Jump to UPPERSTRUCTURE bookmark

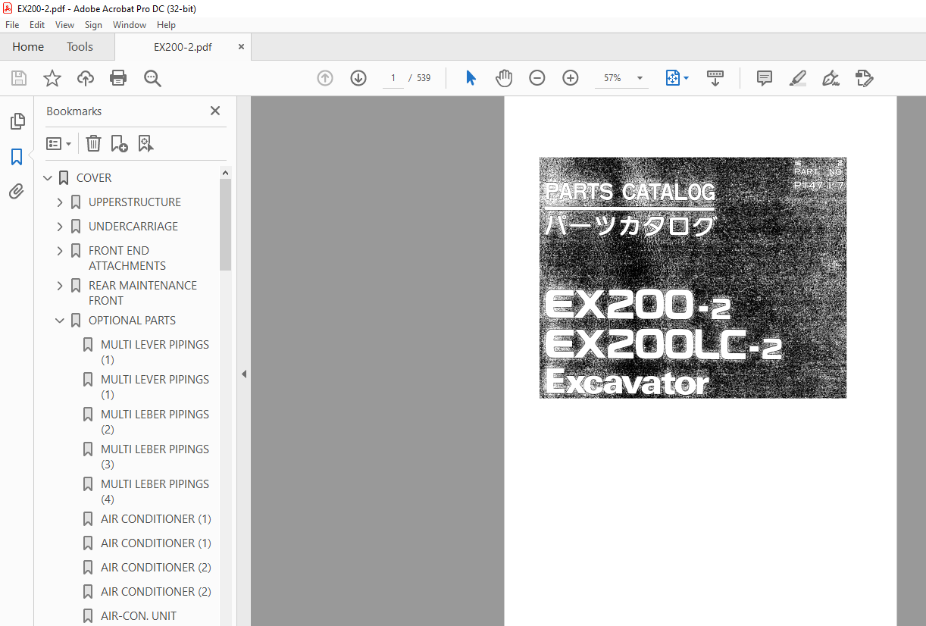tap(135, 202)
